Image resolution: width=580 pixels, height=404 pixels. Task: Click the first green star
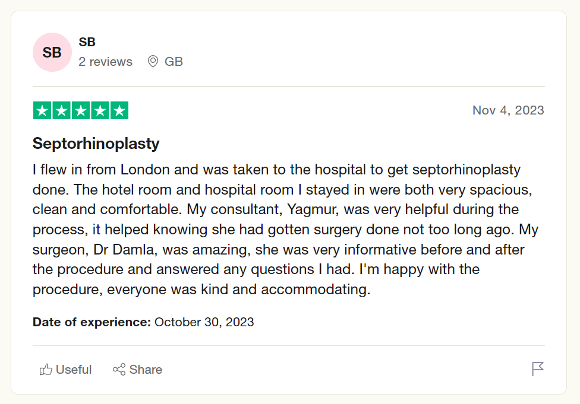pos(42,110)
